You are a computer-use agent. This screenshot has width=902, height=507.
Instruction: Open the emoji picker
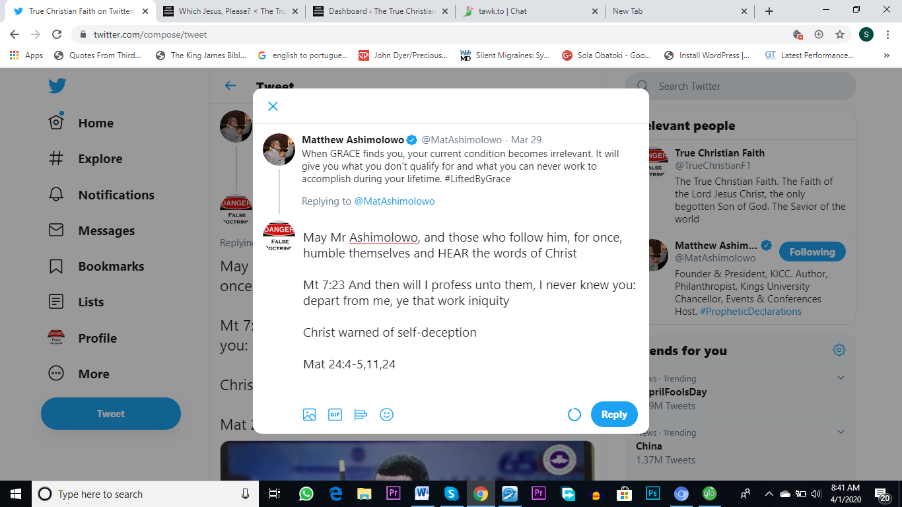tap(386, 415)
